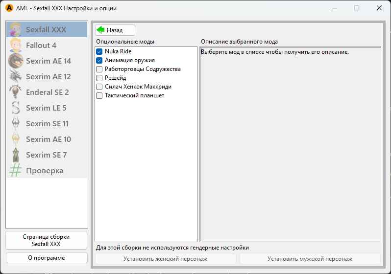
Task: Enable the Работорговцы Содружества checkbox
Action: 99,69
